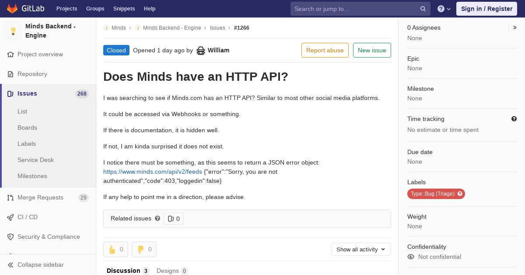The width and height of the screenshot is (525, 275).
Task: Open the minds.com api feeds link
Action: click(x=152, y=172)
